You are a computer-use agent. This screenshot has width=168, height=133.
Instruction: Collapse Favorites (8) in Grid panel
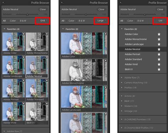[x=5, y=29]
